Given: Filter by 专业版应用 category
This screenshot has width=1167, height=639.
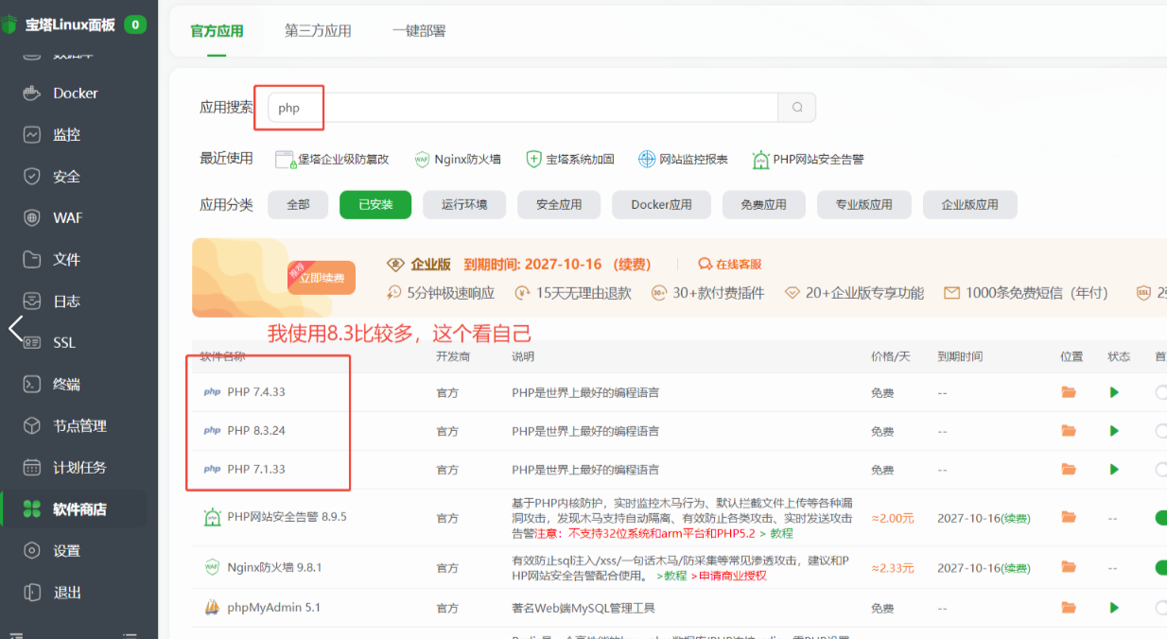Looking at the screenshot, I should pyautogui.click(x=864, y=204).
